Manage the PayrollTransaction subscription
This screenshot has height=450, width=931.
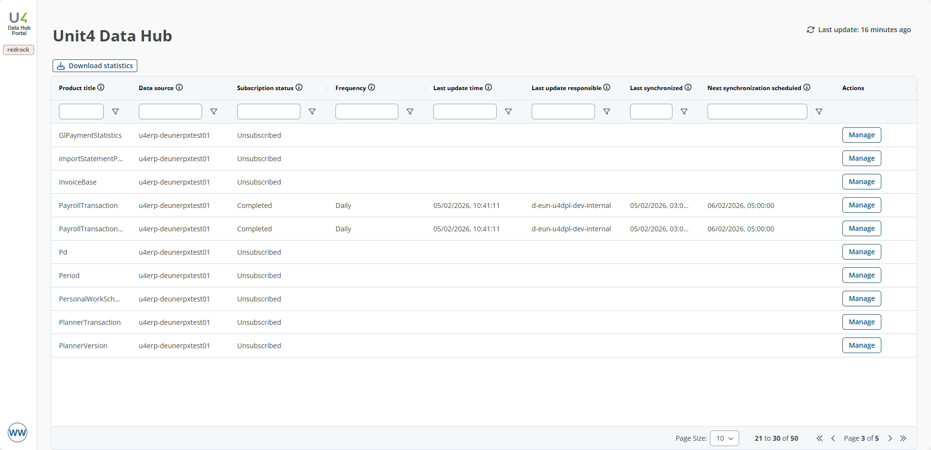click(861, 205)
